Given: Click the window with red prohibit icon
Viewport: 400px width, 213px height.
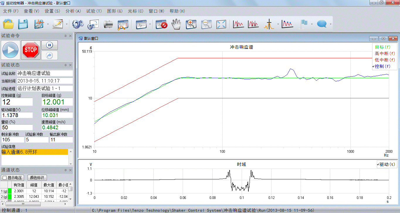Looking at the screenshot, I should pos(161,24).
